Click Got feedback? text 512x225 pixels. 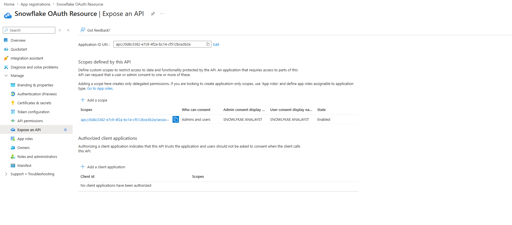point(99,30)
